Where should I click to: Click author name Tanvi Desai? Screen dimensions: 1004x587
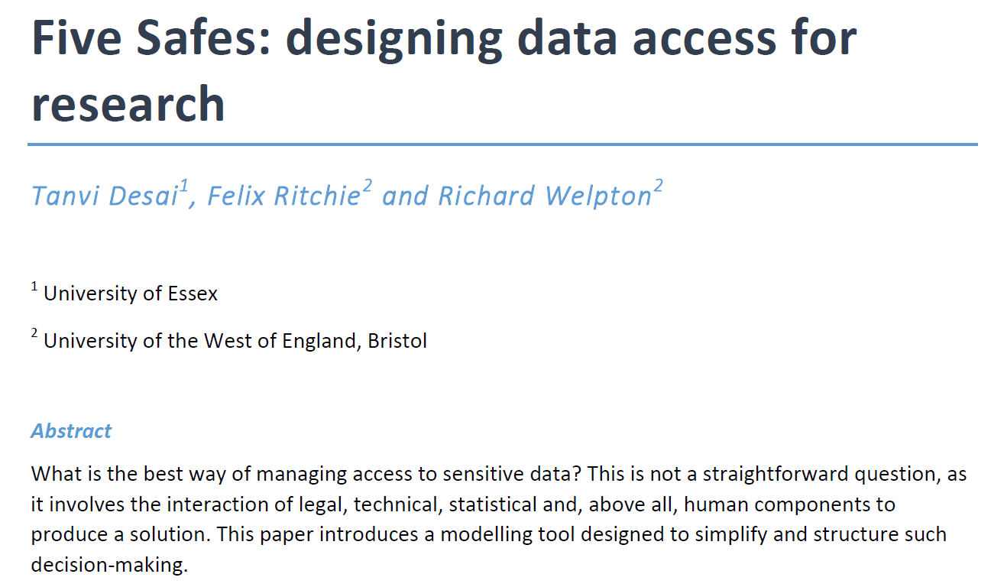coord(105,196)
